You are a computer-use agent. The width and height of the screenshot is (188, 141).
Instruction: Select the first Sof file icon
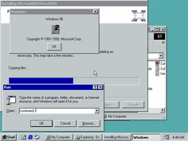[157, 63]
